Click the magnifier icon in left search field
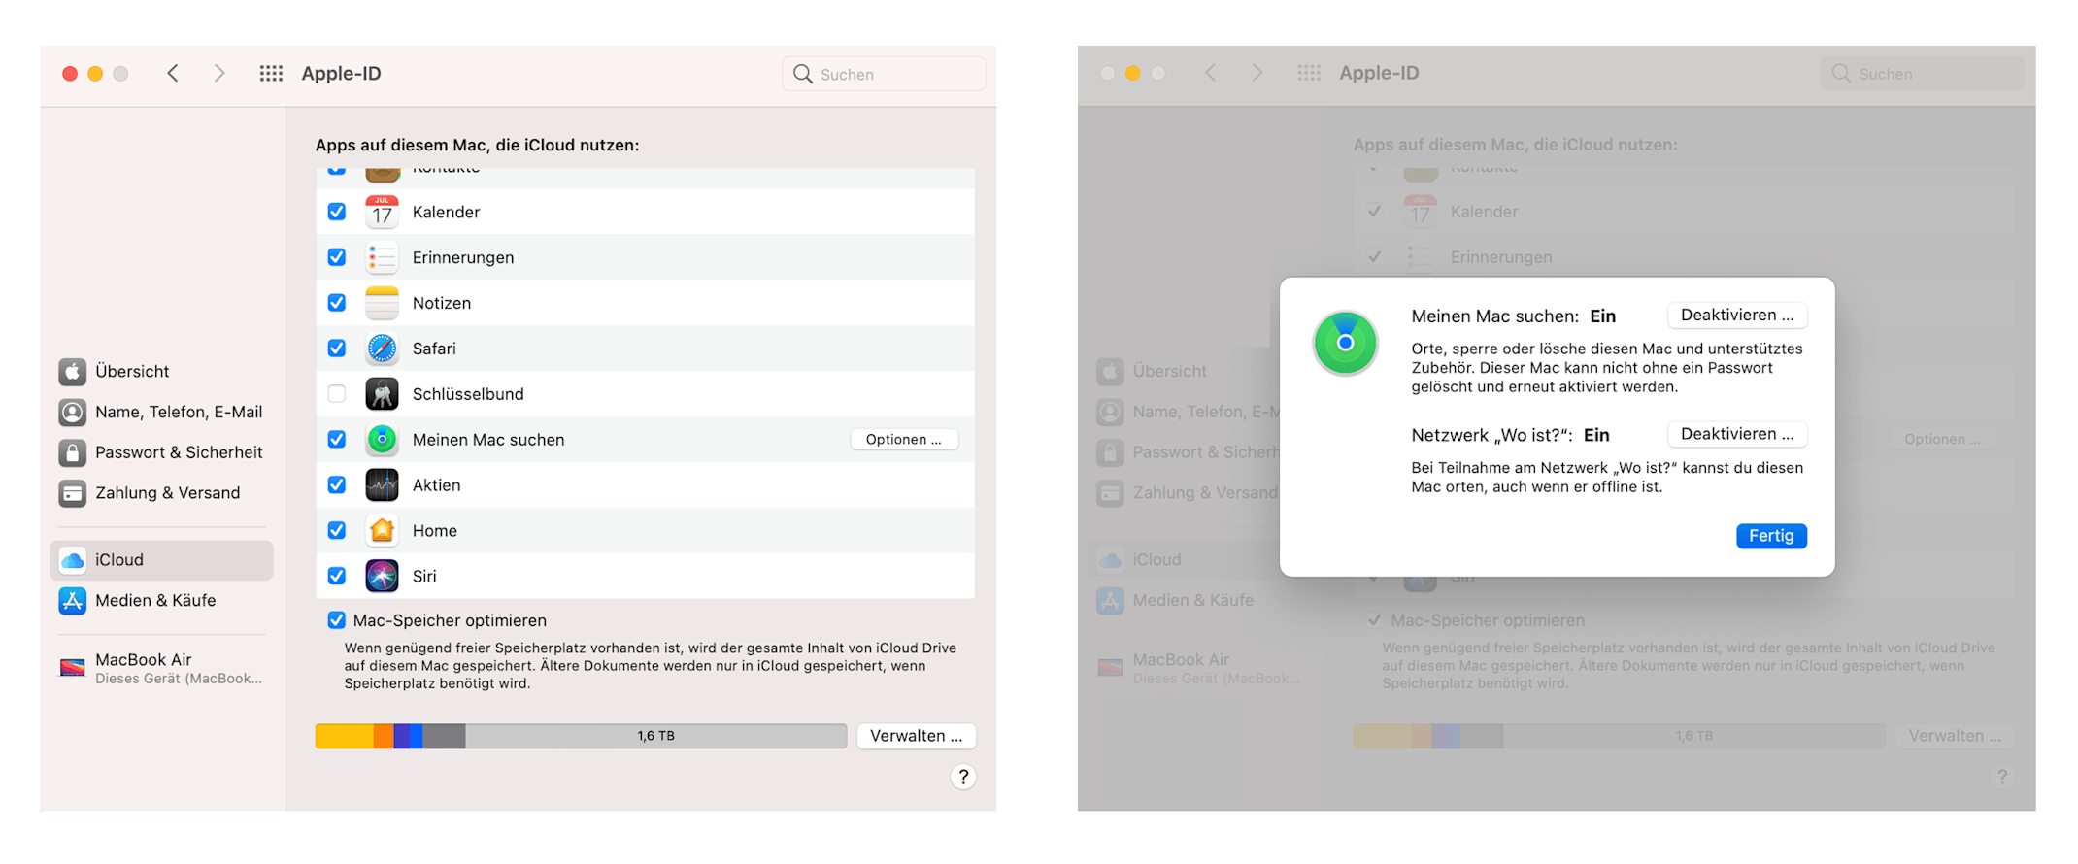Screen dimensions: 2078x864 (803, 74)
